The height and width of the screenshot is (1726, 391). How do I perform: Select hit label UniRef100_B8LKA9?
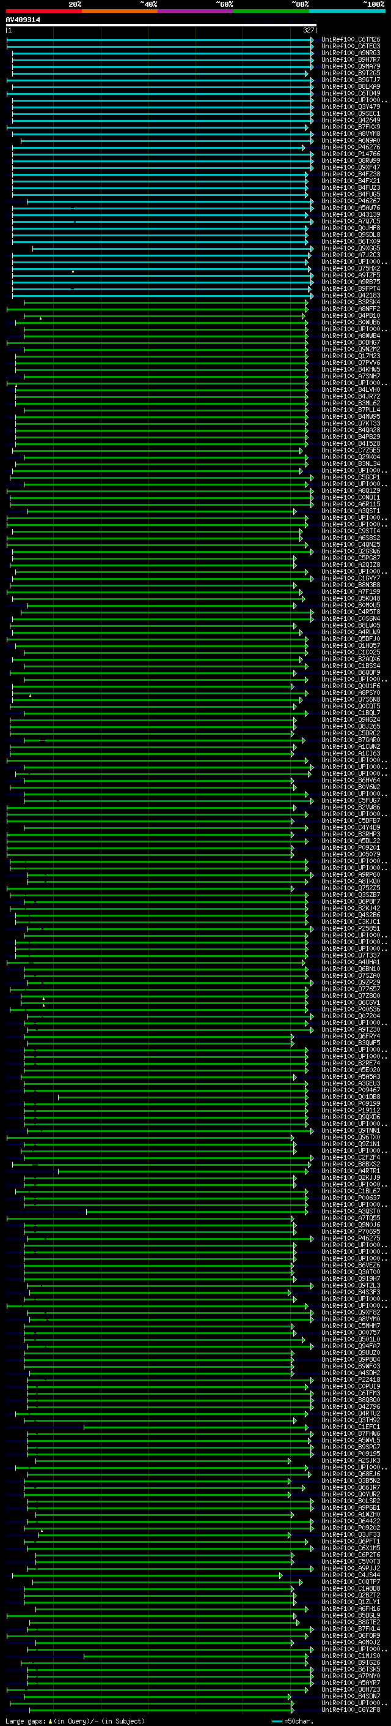coord(351,87)
